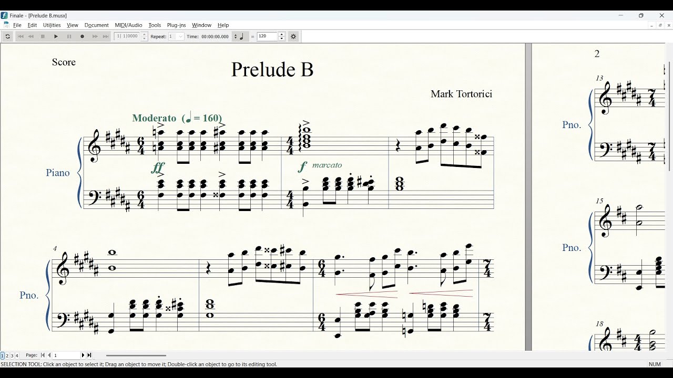
Task: Expand the Repeat count dropdown
Action: (x=180, y=36)
